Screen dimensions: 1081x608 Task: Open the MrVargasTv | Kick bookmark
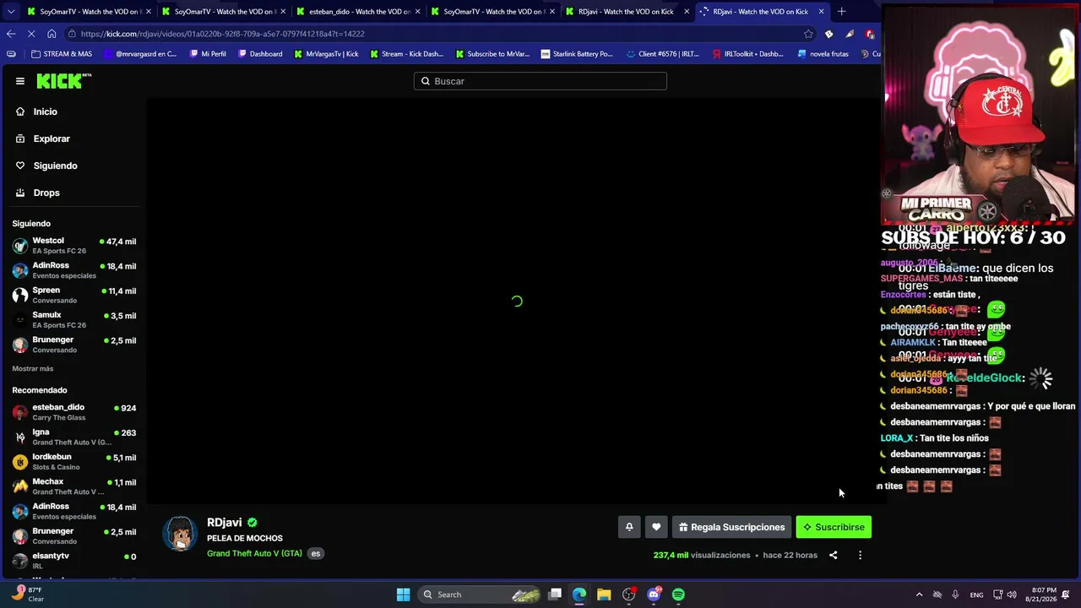click(326, 54)
